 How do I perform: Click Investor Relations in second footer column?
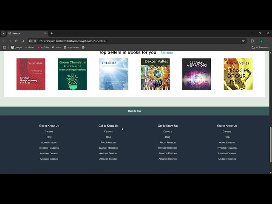click(x=108, y=148)
